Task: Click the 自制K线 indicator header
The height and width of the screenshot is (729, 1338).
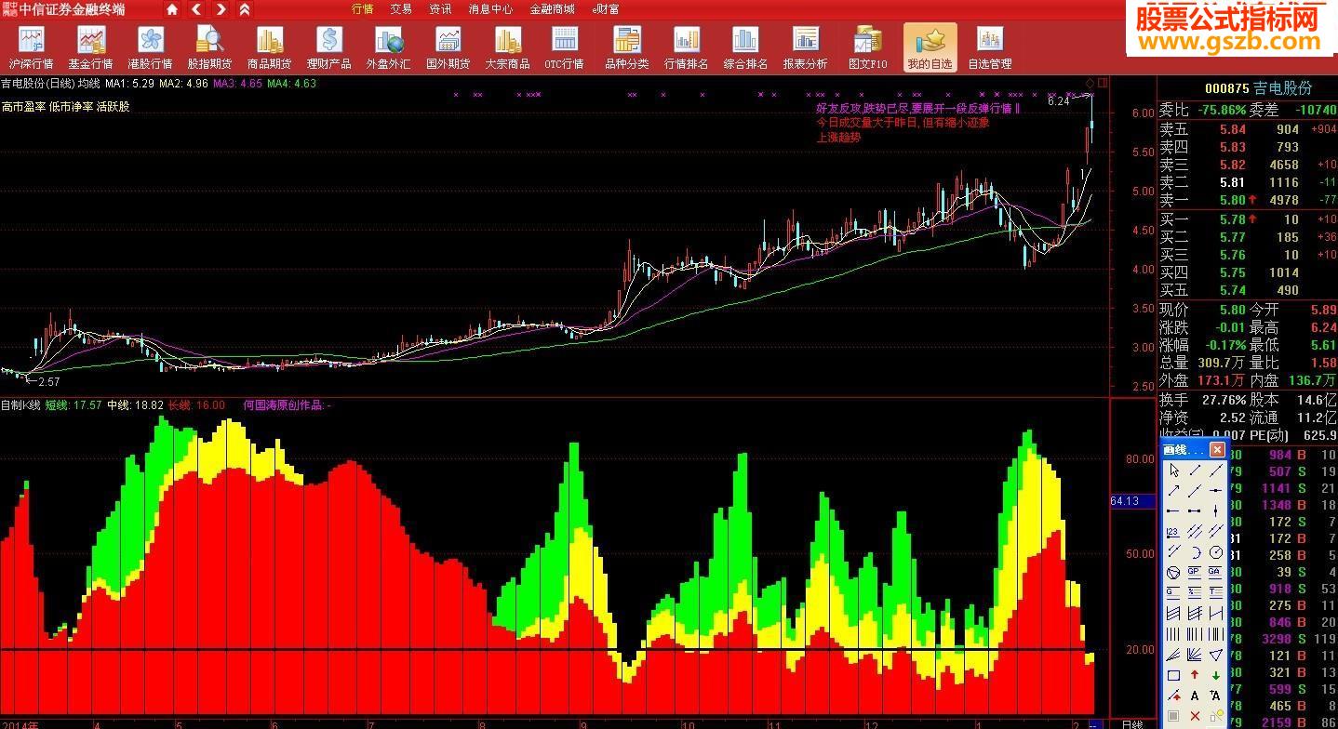Action: pyautogui.click(x=20, y=405)
